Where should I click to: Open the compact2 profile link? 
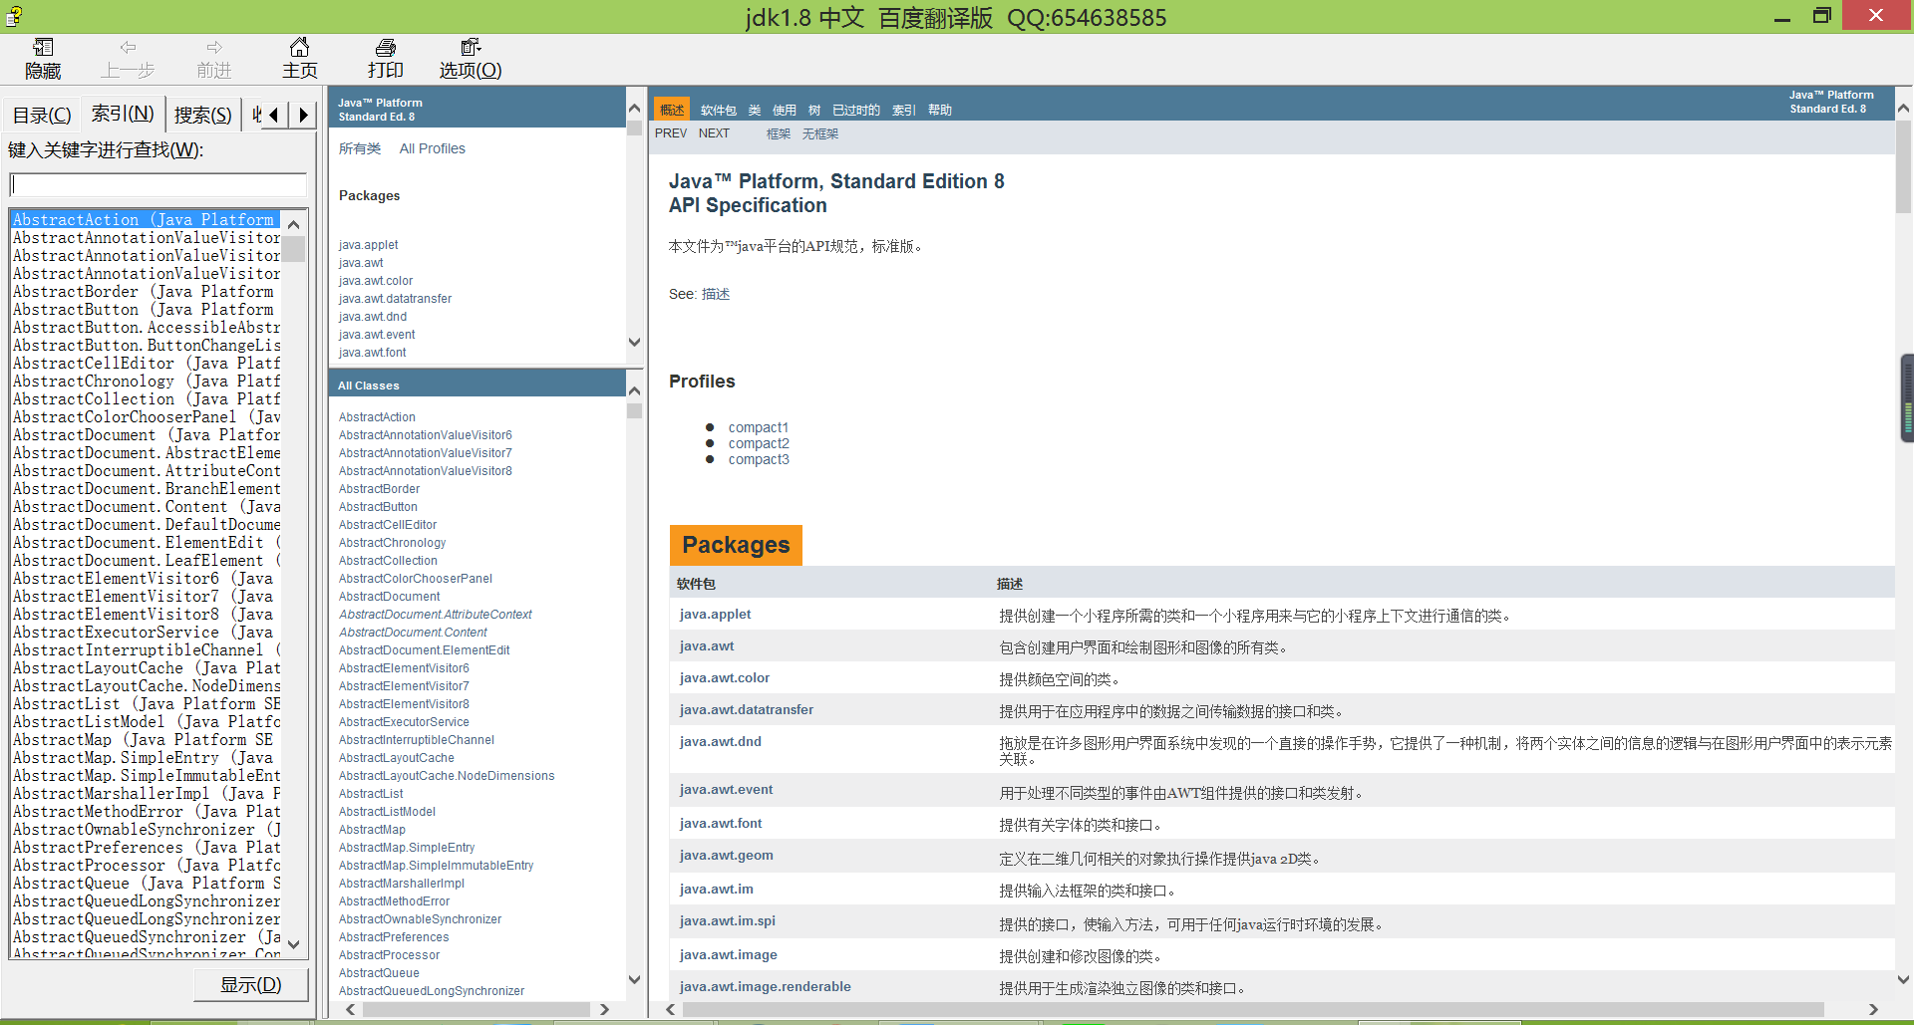(759, 443)
